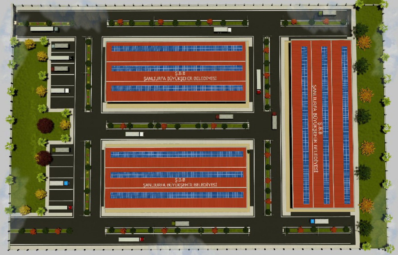This screenshot has height=255, width=398.
Task: Select the vertical red-cab truck beside upper building
Action: tap(258, 82)
